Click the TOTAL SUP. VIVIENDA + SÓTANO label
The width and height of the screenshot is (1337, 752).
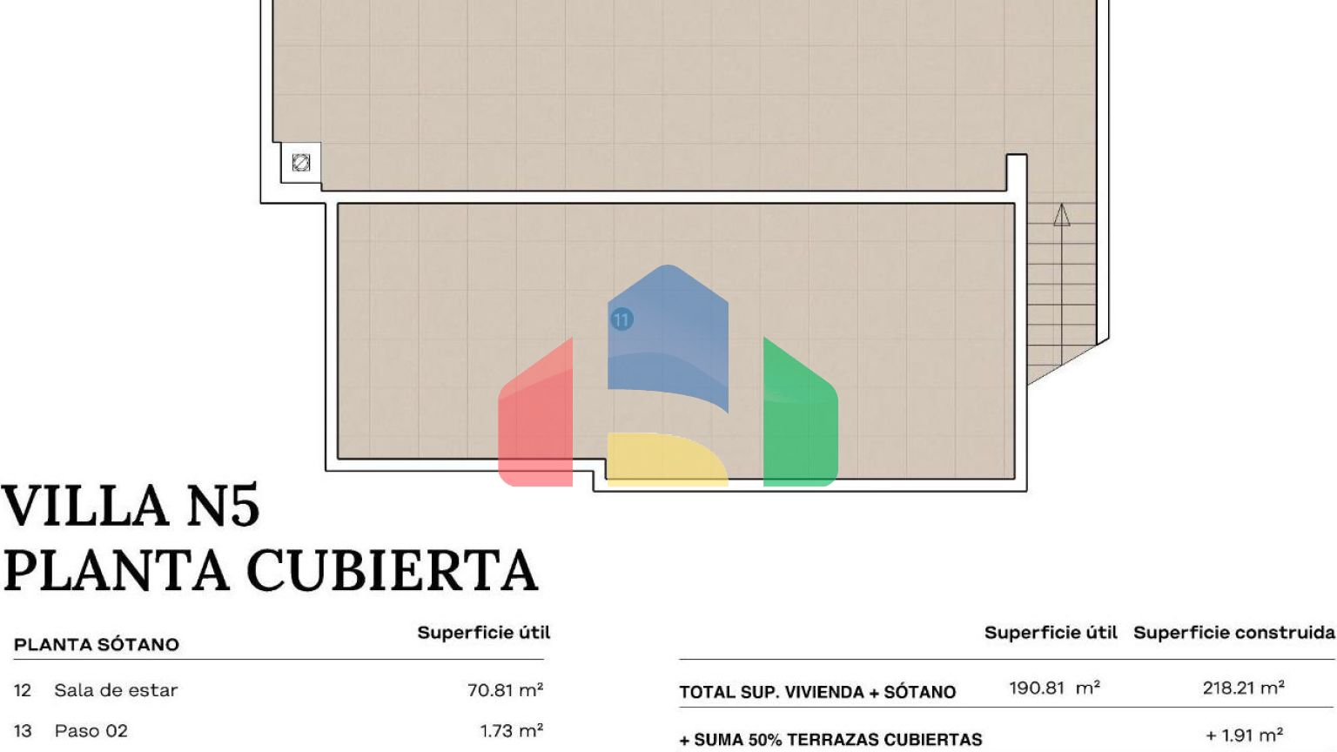817,692
